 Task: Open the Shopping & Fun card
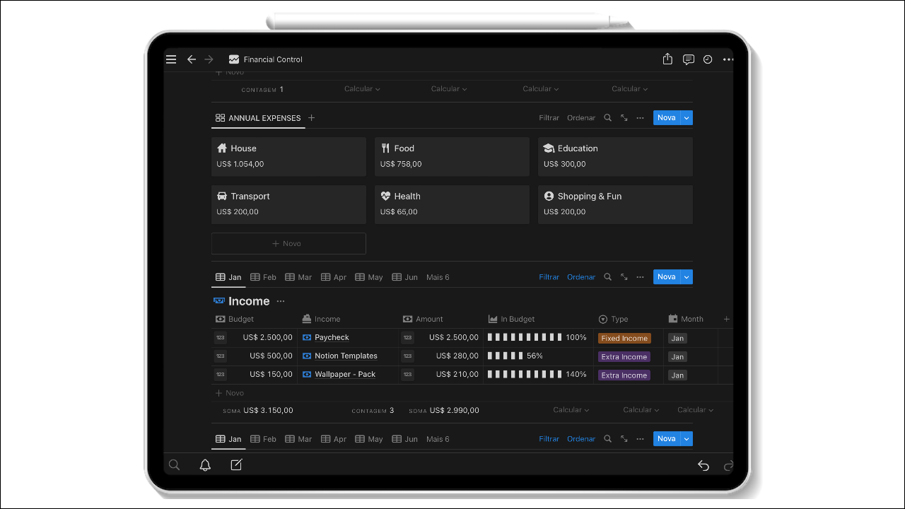point(615,204)
